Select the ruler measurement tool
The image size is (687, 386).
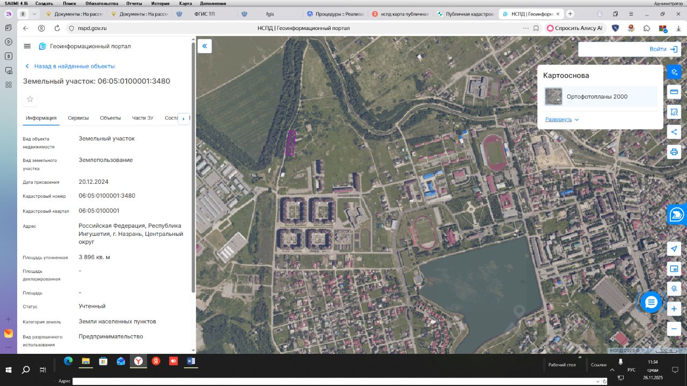[x=674, y=92]
